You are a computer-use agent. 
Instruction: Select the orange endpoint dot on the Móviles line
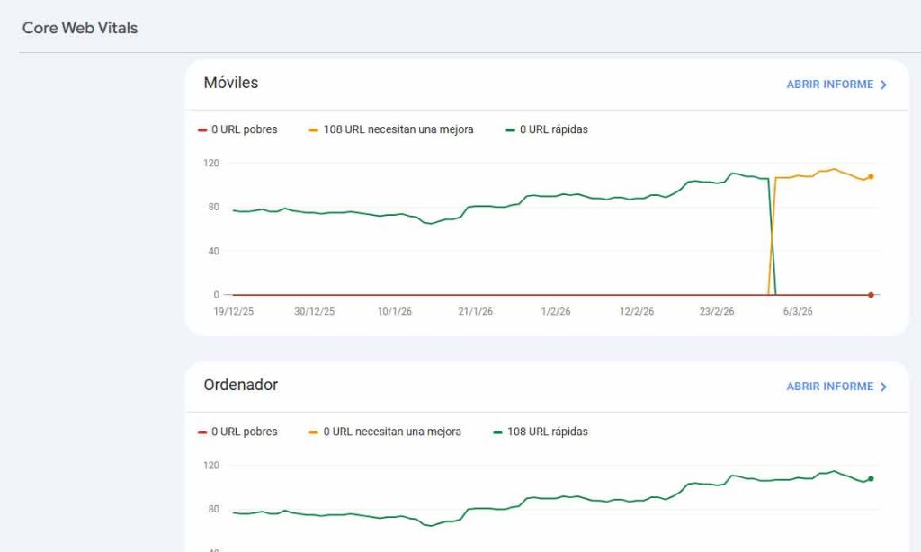(870, 177)
